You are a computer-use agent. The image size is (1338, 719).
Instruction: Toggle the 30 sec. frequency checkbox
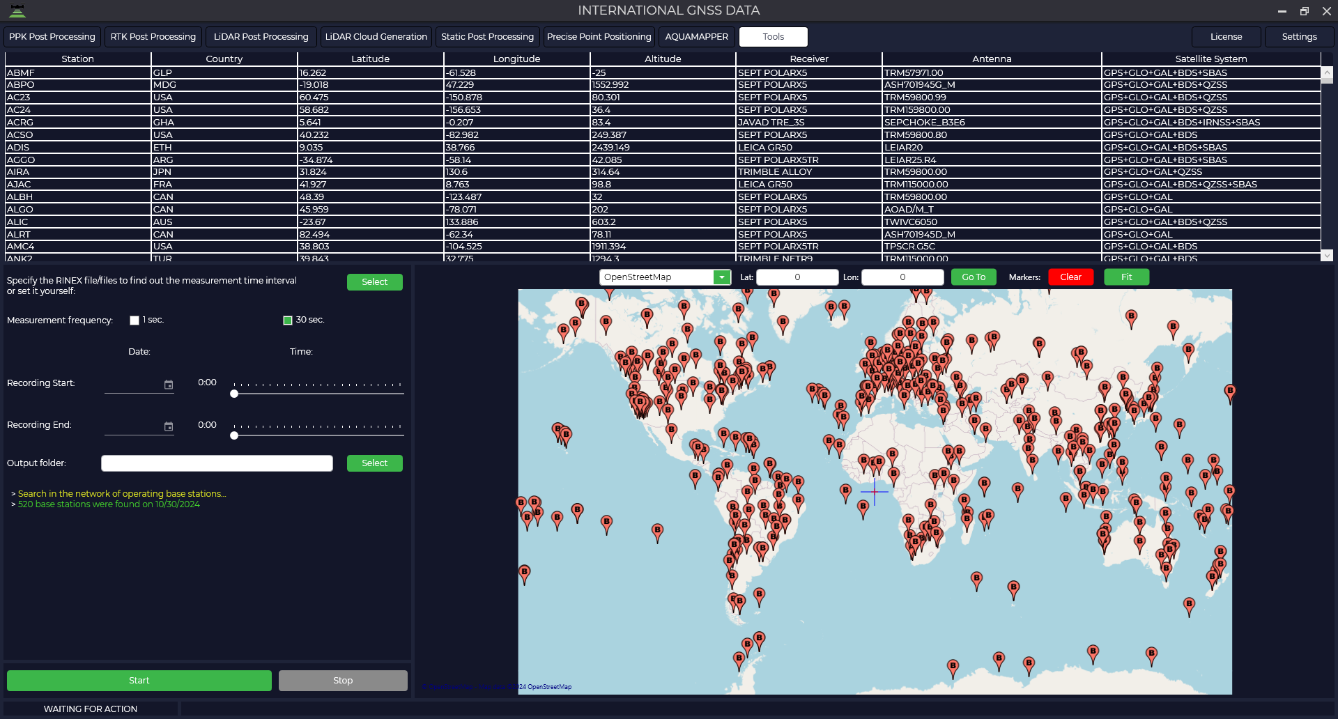(288, 320)
